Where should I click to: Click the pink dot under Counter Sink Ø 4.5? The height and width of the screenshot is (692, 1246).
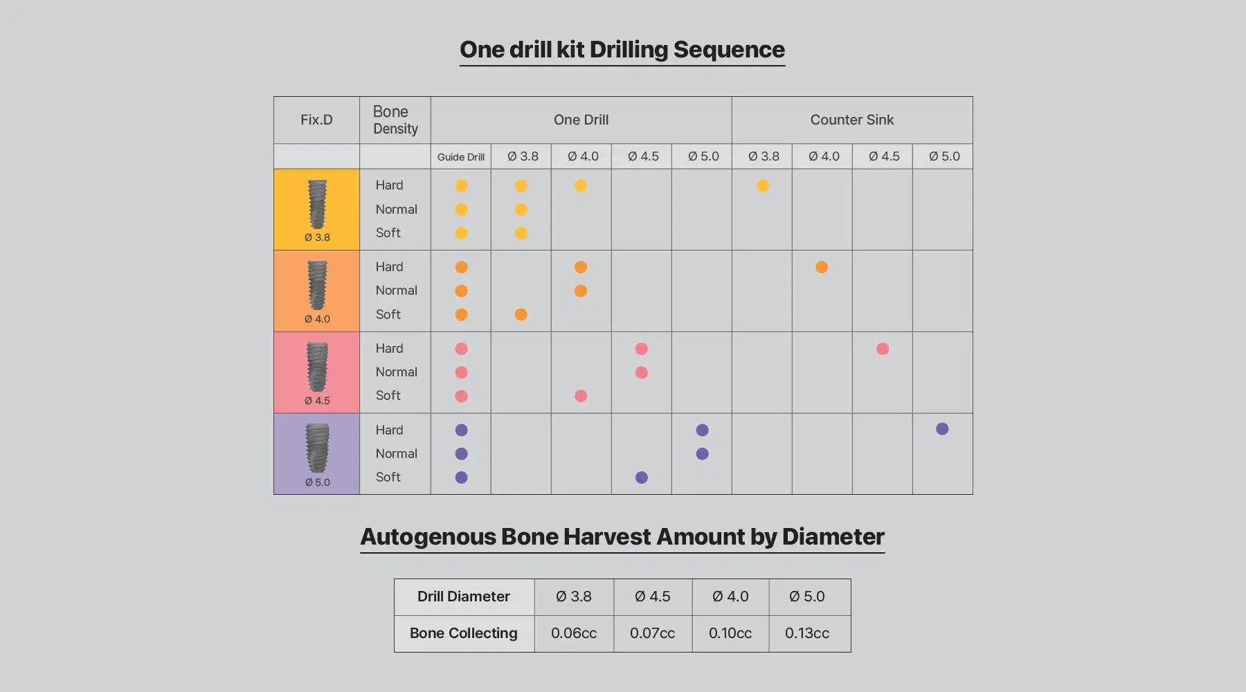[x=883, y=349]
